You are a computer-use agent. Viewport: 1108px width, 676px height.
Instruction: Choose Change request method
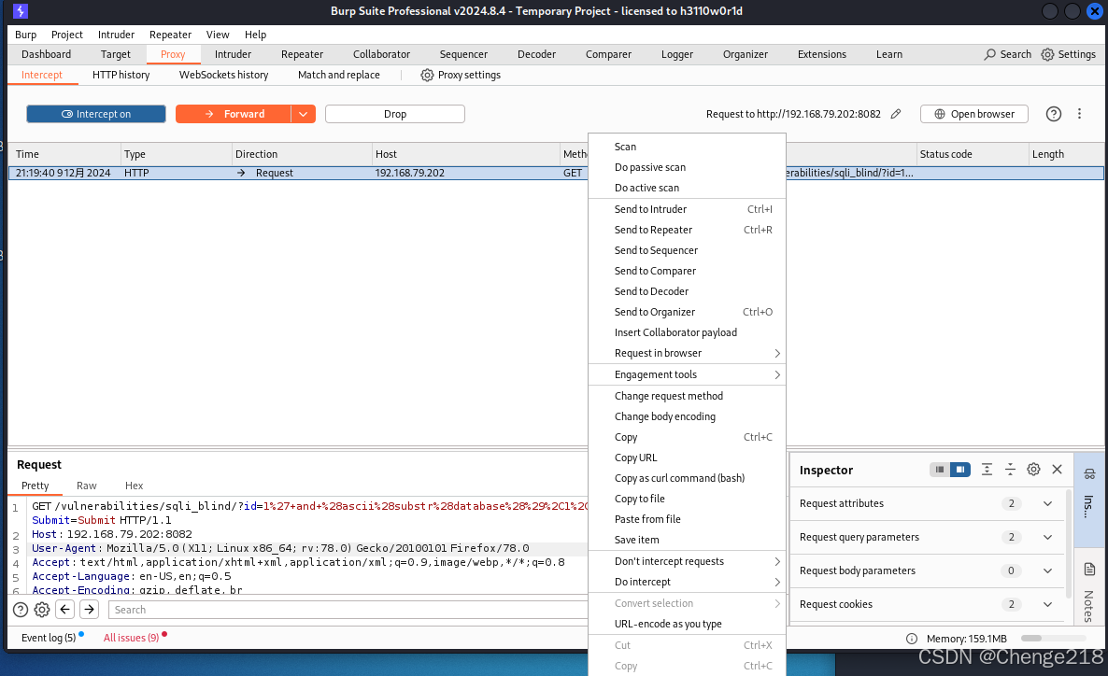tap(686, 396)
